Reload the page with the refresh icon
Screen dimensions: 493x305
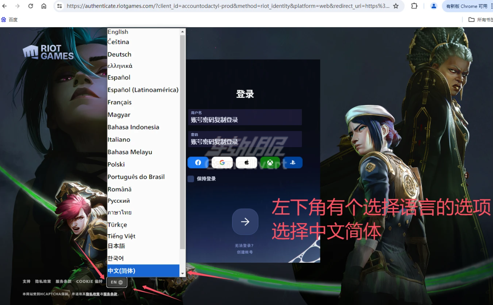tap(31, 6)
